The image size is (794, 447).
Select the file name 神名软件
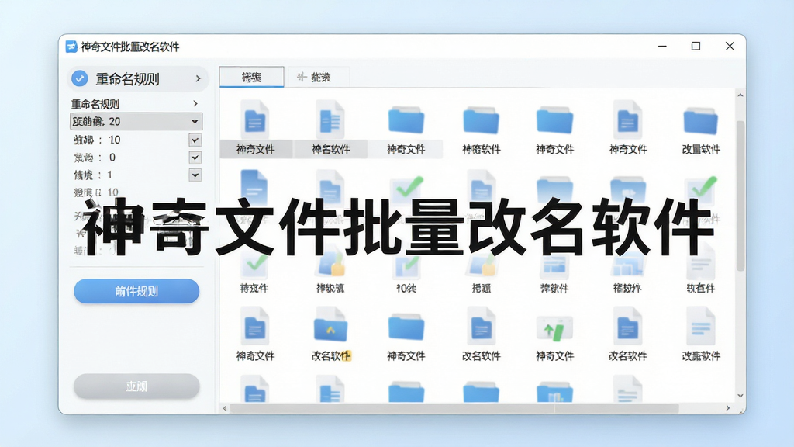click(330, 150)
